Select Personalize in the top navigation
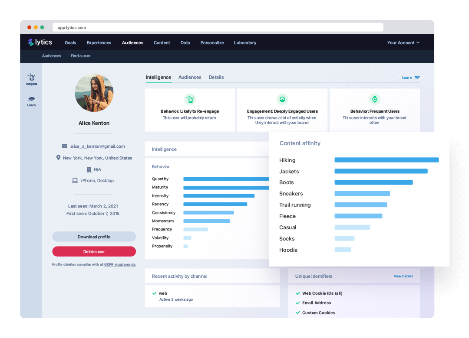Viewport: 469px width, 338px height. point(212,42)
